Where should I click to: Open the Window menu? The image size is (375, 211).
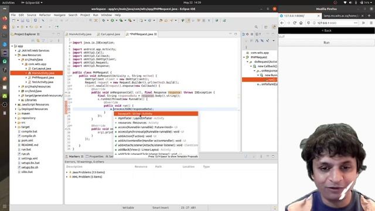(107, 15)
